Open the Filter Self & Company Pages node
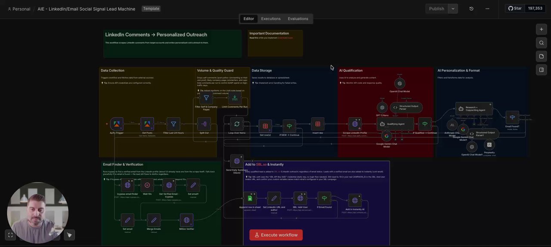This screenshot has height=247, width=551. [x=206, y=98]
